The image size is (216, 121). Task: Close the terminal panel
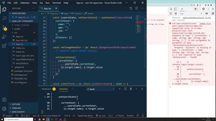point(142,89)
